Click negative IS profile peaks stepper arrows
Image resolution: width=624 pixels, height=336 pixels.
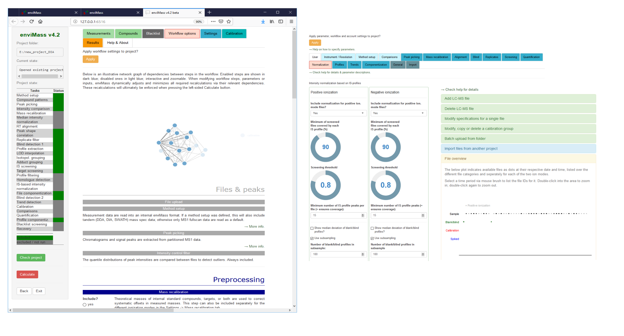(x=423, y=215)
